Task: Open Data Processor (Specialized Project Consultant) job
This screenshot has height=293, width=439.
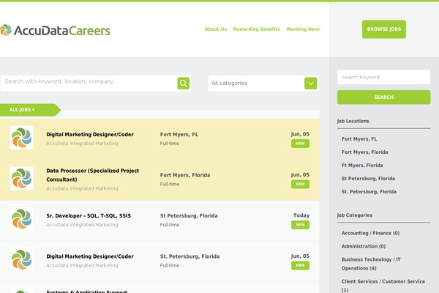Action: tap(93, 175)
